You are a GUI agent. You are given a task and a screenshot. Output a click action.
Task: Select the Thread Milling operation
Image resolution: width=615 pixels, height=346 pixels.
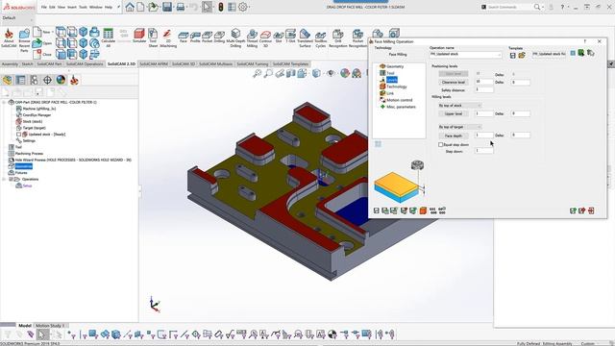(252, 38)
